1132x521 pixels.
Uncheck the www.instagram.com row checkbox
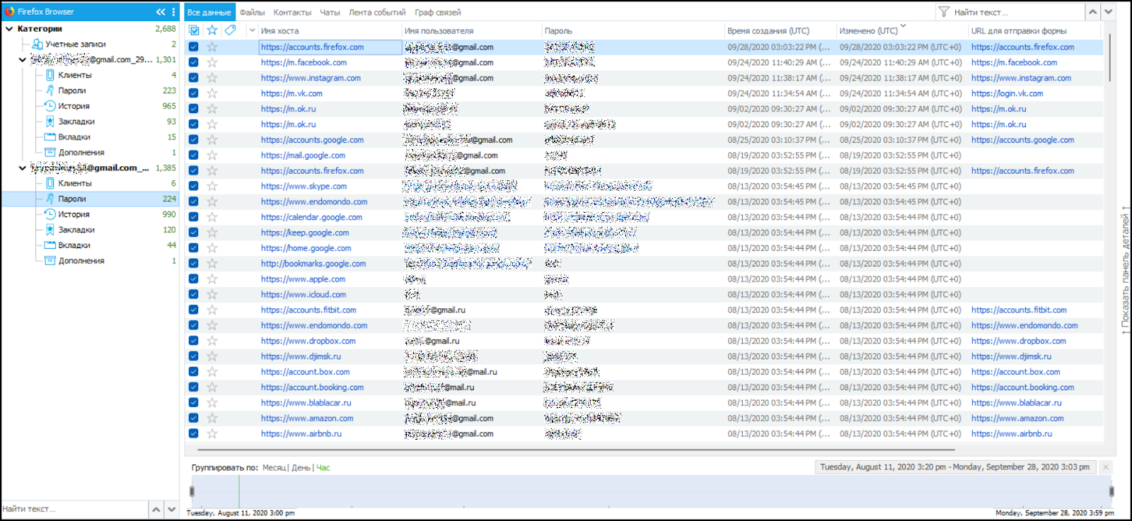click(x=194, y=78)
